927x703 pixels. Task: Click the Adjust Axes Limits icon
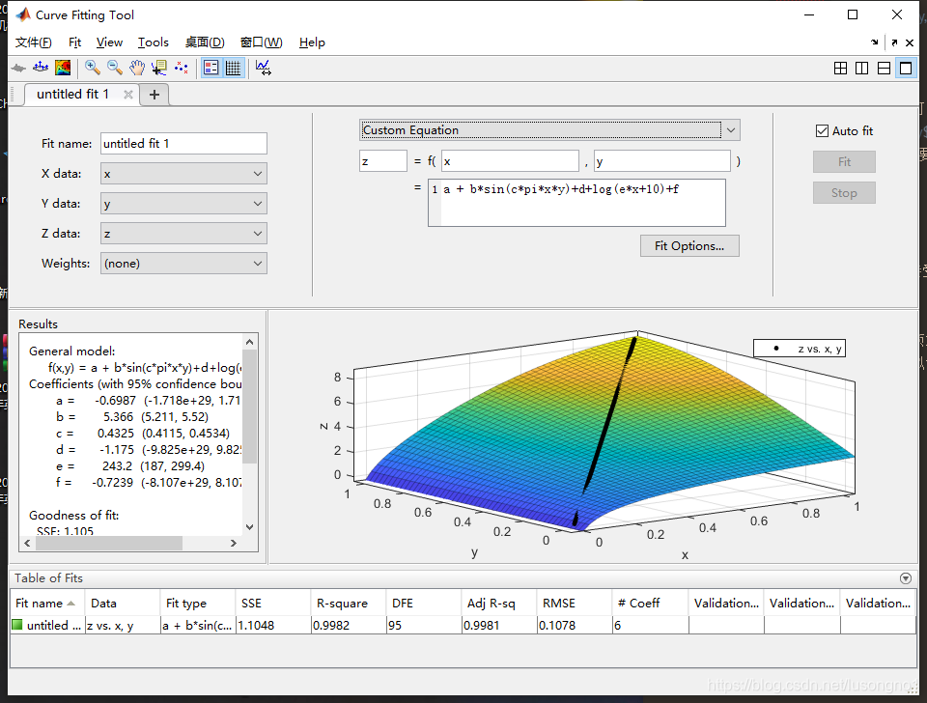pyautogui.click(x=263, y=68)
